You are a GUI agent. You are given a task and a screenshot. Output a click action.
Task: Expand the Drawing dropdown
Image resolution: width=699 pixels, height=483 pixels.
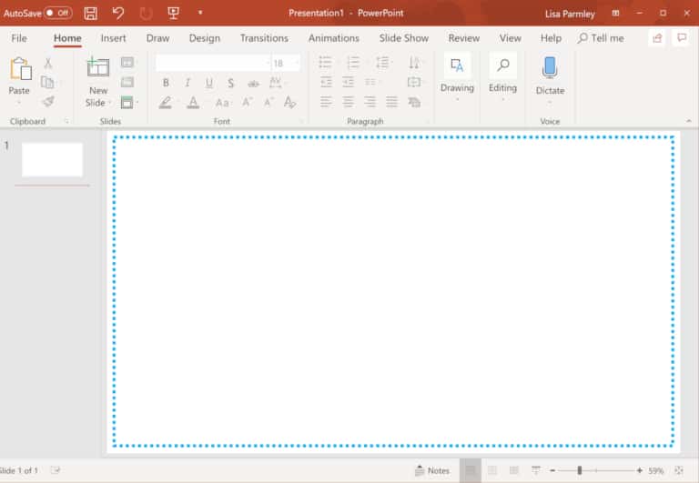[x=457, y=76]
